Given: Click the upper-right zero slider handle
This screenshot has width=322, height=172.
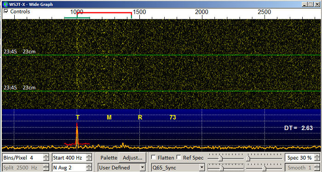Looking at the screenshot, I should pos(248,159).
